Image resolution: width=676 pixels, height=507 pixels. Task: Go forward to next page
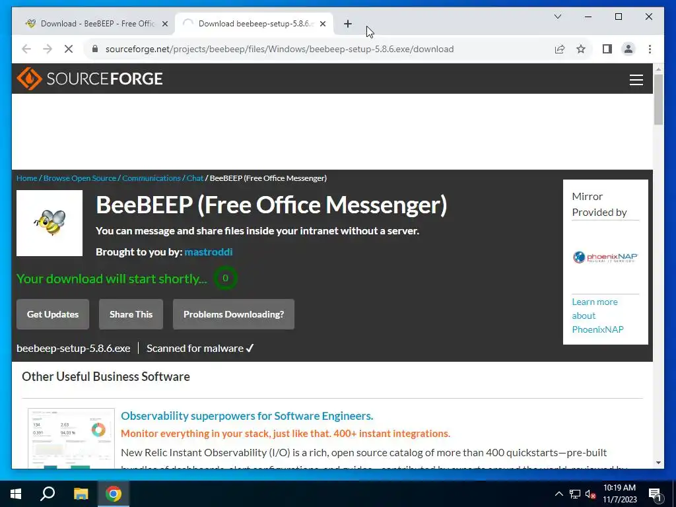pos(48,49)
